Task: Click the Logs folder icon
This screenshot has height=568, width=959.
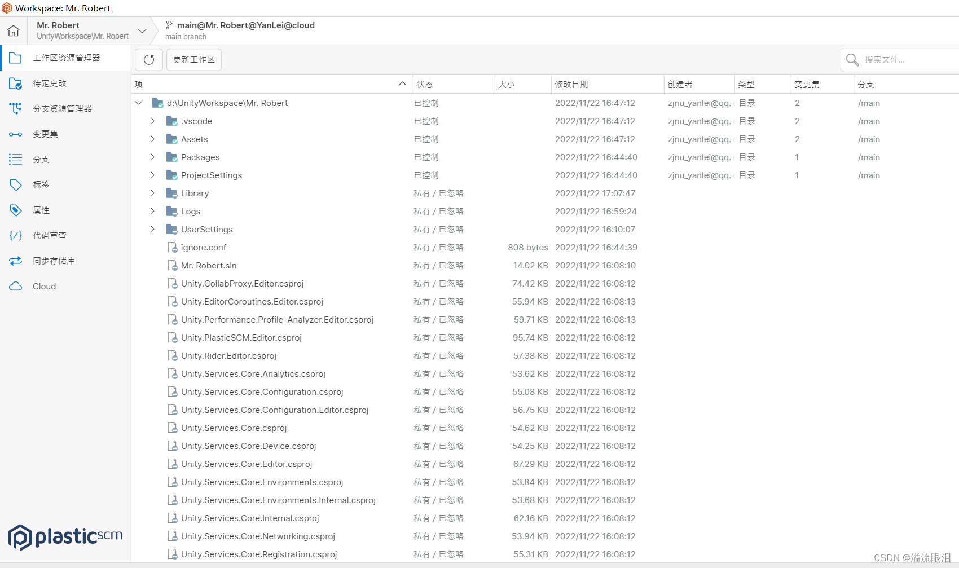Action: pos(172,212)
